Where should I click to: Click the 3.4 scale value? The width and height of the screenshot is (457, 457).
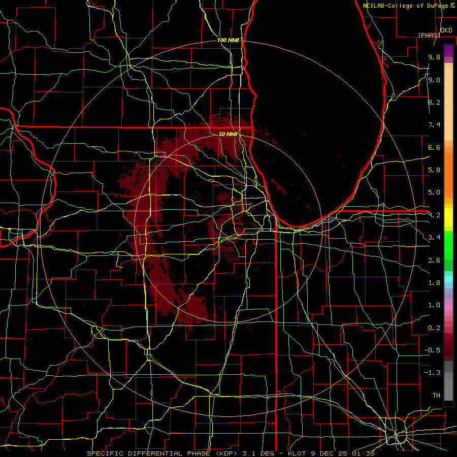pyautogui.click(x=434, y=238)
